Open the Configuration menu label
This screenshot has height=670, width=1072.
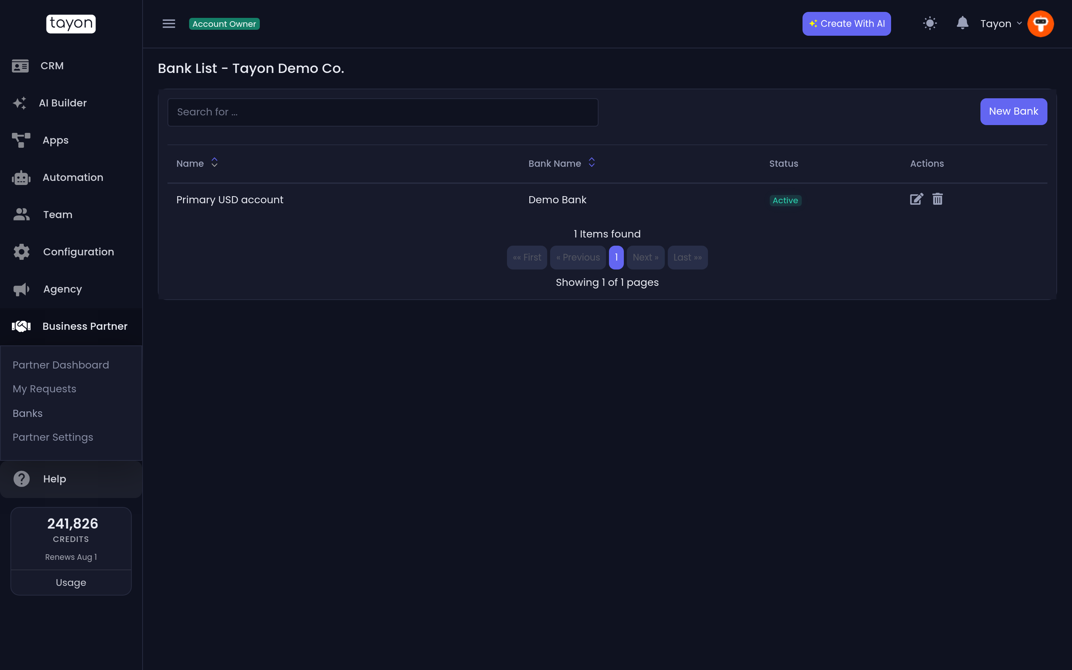[x=79, y=252]
